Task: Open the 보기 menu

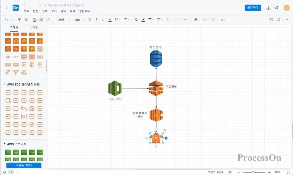Action: click(x=54, y=11)
